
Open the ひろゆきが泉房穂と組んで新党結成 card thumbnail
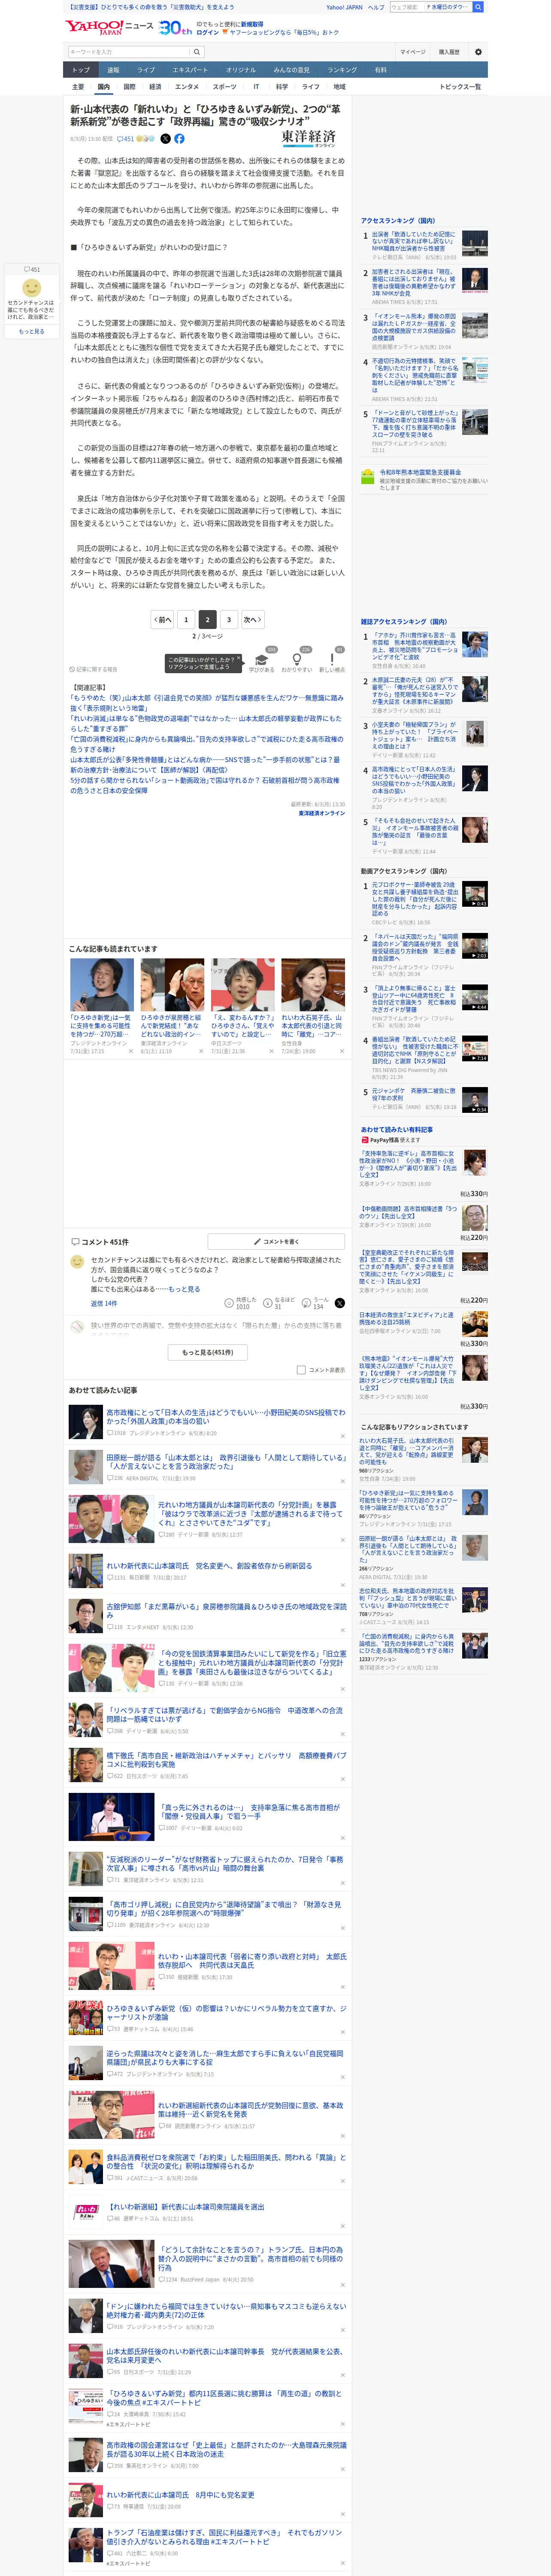pyautogui.click(x=172, y=985)
